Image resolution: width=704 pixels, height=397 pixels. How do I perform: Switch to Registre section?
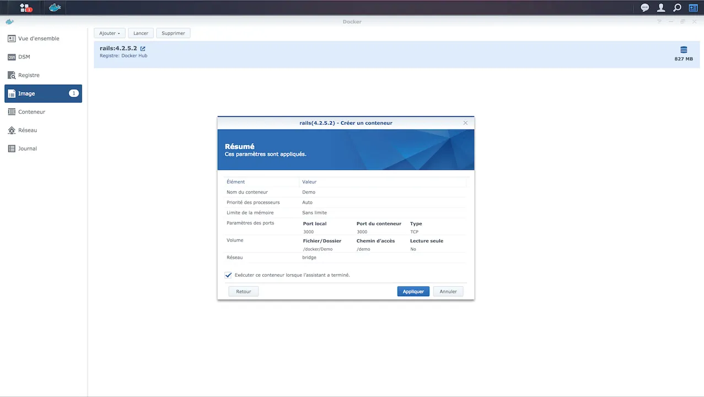click(x=43, y=75)
